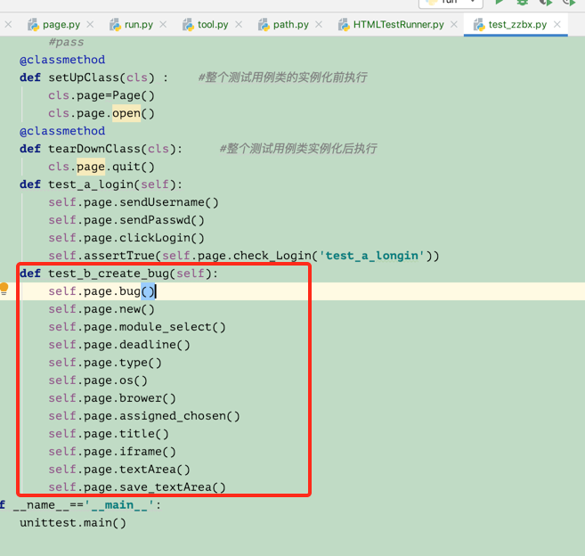Click the 'test_a_longin' string literal
This screenshot has height=556, width=585.
[374, 256]
